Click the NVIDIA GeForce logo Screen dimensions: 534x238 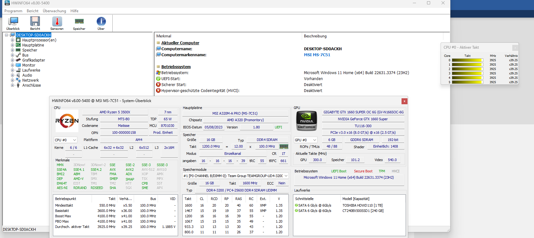(x=306, y=121)
